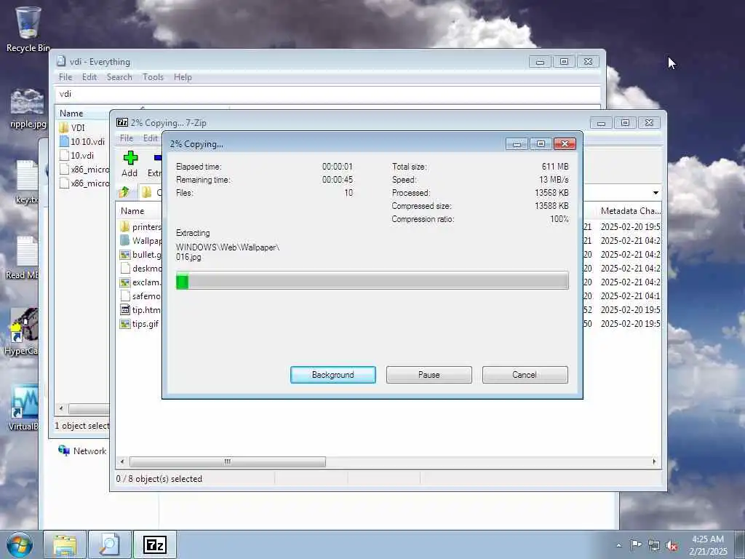745x559 pixels.
Task: Click the muted volume tray icon
Action: tap(672, 545)
